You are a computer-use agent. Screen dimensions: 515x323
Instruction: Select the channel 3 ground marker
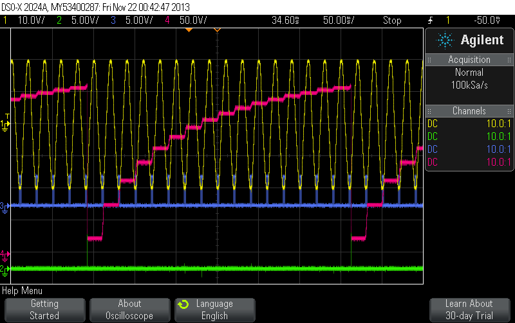coord(5,207)
